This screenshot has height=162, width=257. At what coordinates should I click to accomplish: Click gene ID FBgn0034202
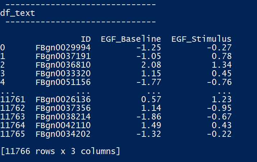pyautogui.click(x=63, y=134)
